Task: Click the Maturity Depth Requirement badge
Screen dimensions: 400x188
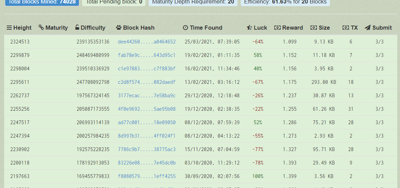Action: pyautogui.click(x=193, y=2)
